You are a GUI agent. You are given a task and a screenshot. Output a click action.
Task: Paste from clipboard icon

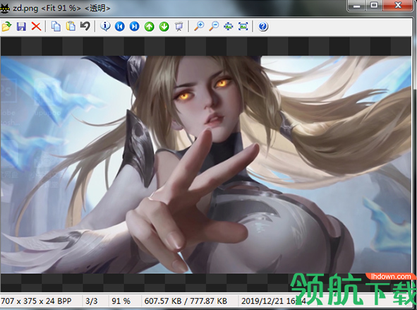(71, 26)
